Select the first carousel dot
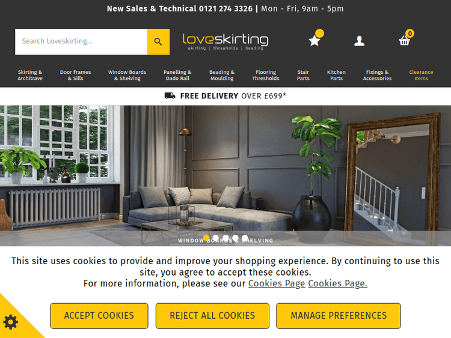 pos(206,238)
